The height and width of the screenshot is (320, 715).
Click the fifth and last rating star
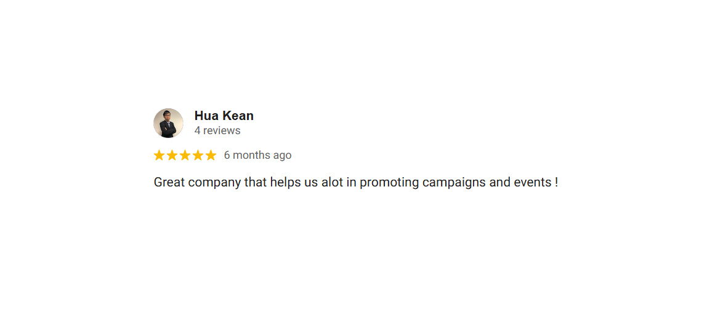[211, 155]
